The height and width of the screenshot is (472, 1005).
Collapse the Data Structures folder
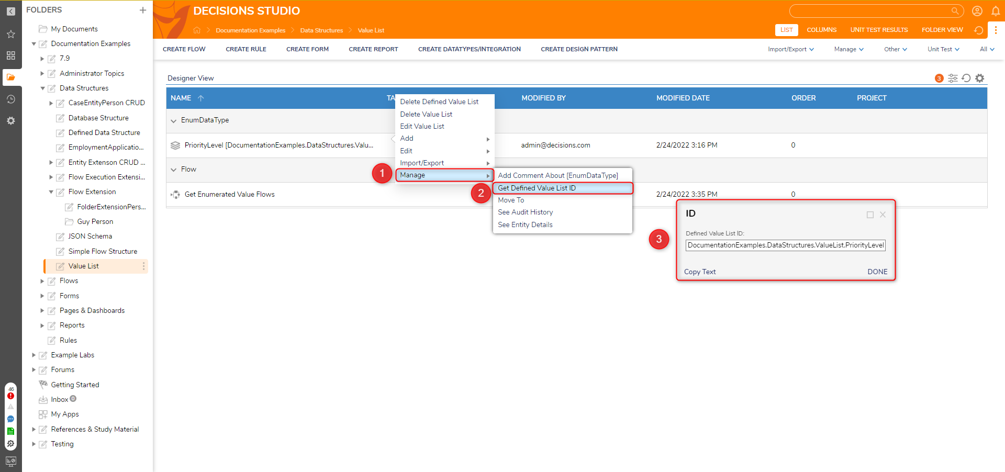42,88
